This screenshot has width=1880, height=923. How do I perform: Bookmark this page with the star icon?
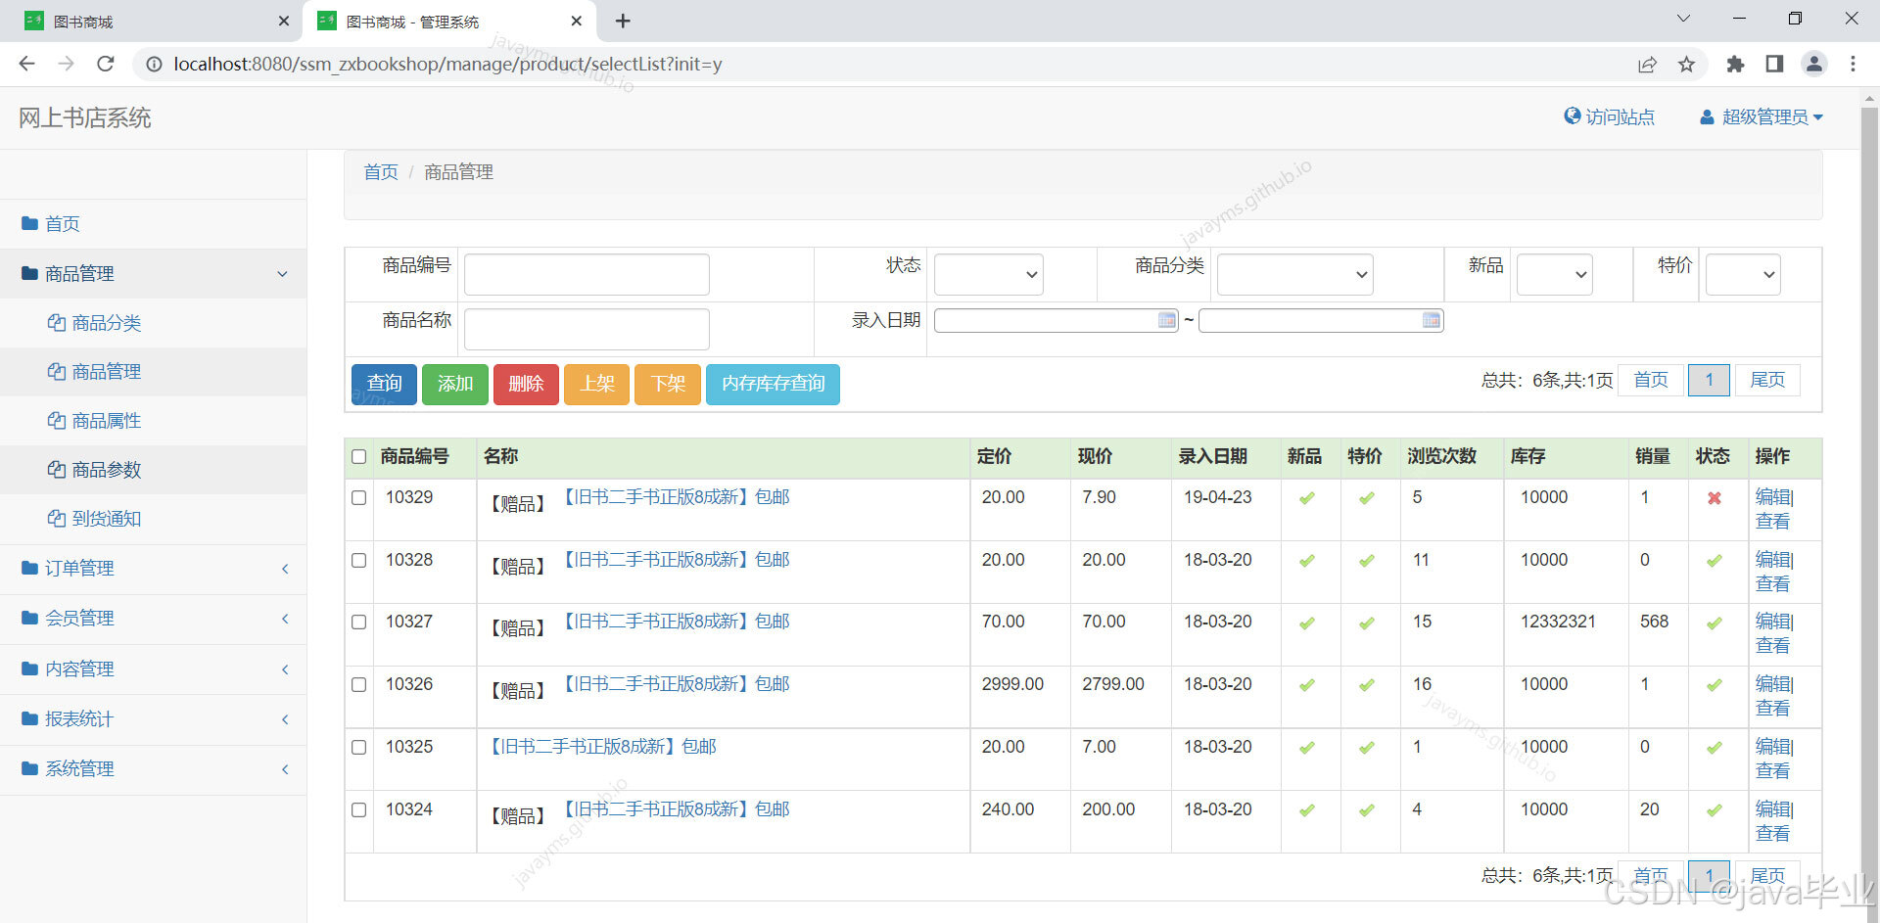pos(1686,64)
